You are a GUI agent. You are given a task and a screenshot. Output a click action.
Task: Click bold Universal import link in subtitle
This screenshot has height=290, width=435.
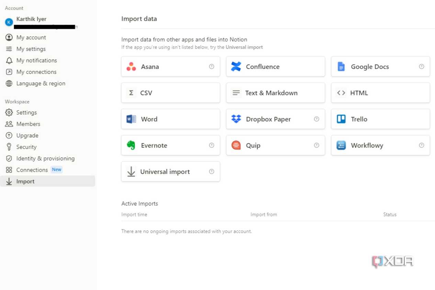tap(244, 47)
